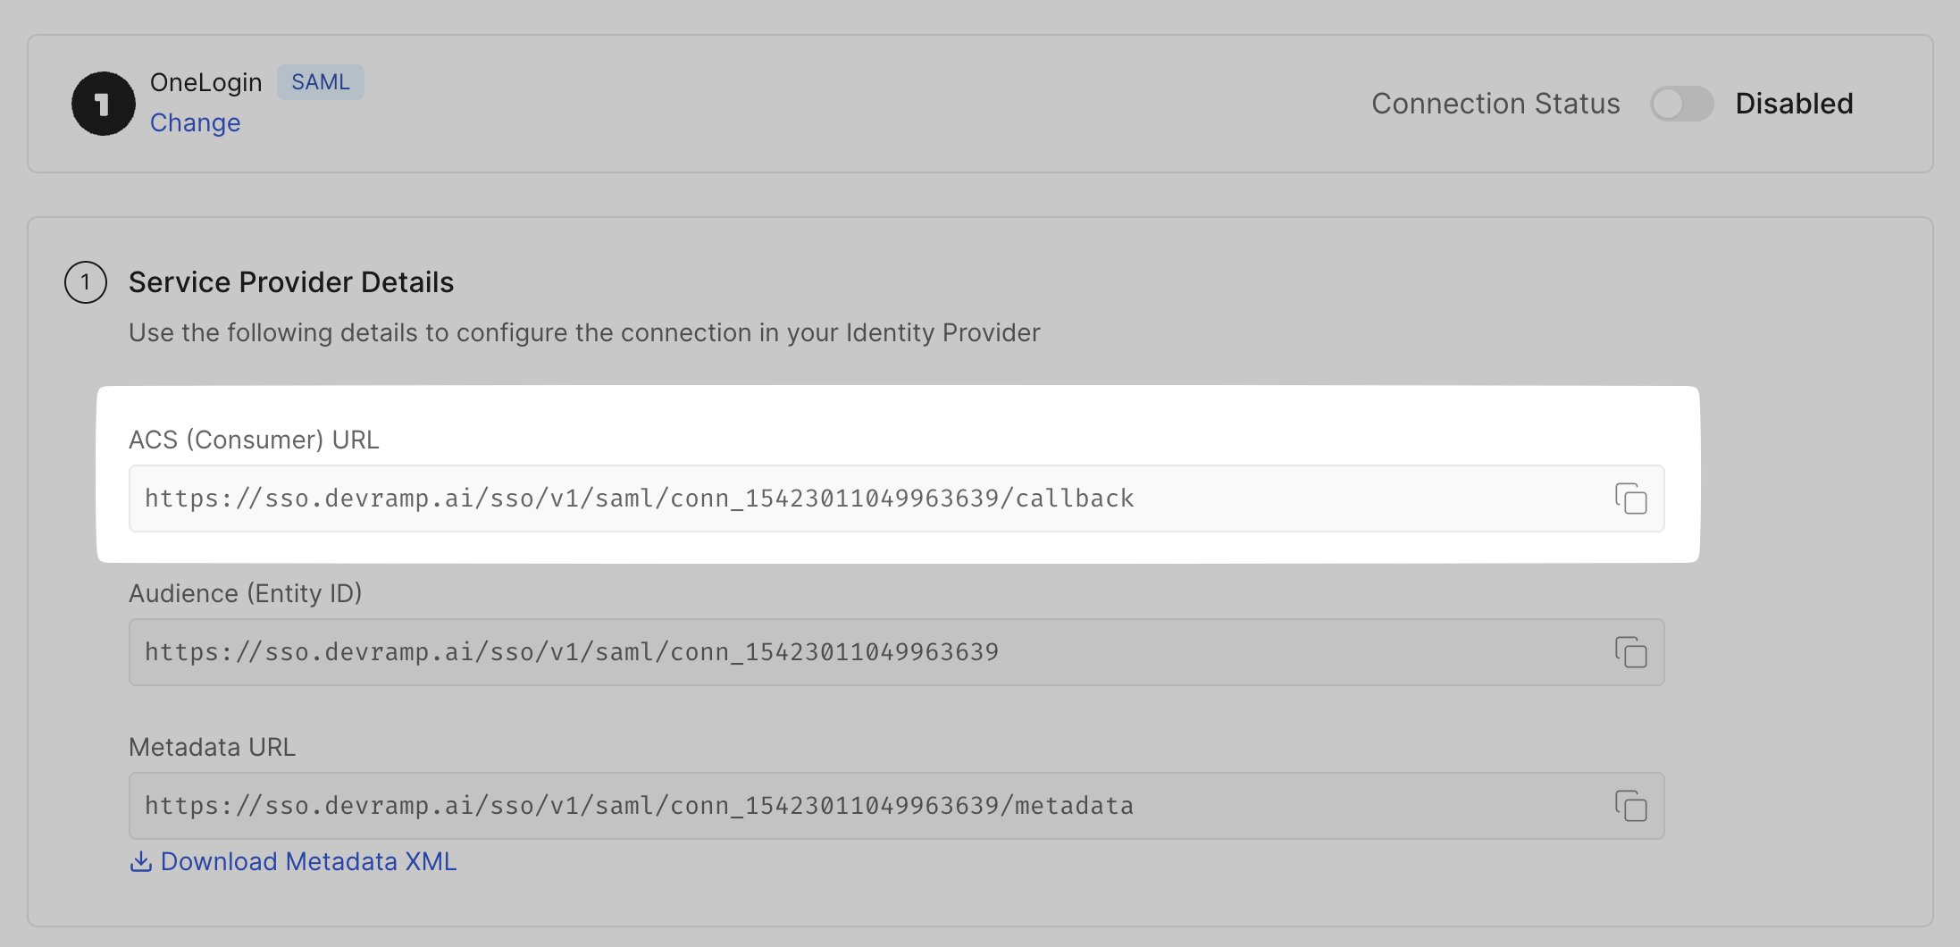This screenshot has height=947, width=1960.
Task: Click inside the Audience Entity ID field
Action: point(804,652)
